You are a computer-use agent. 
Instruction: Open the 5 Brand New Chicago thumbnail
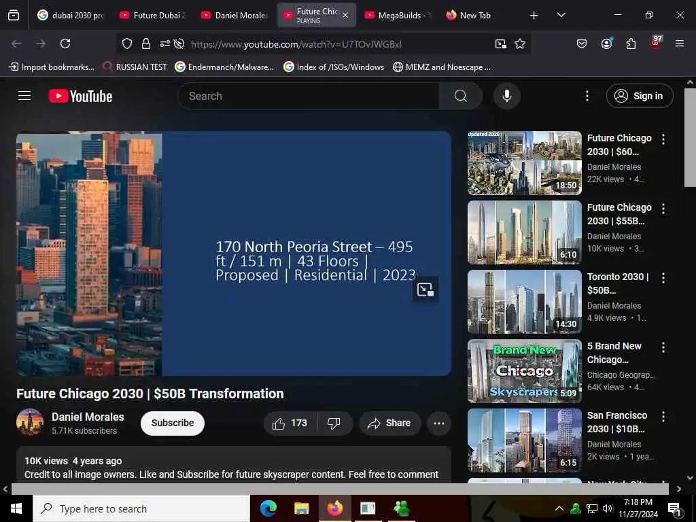pyautogui.click(x=524, y=370)
